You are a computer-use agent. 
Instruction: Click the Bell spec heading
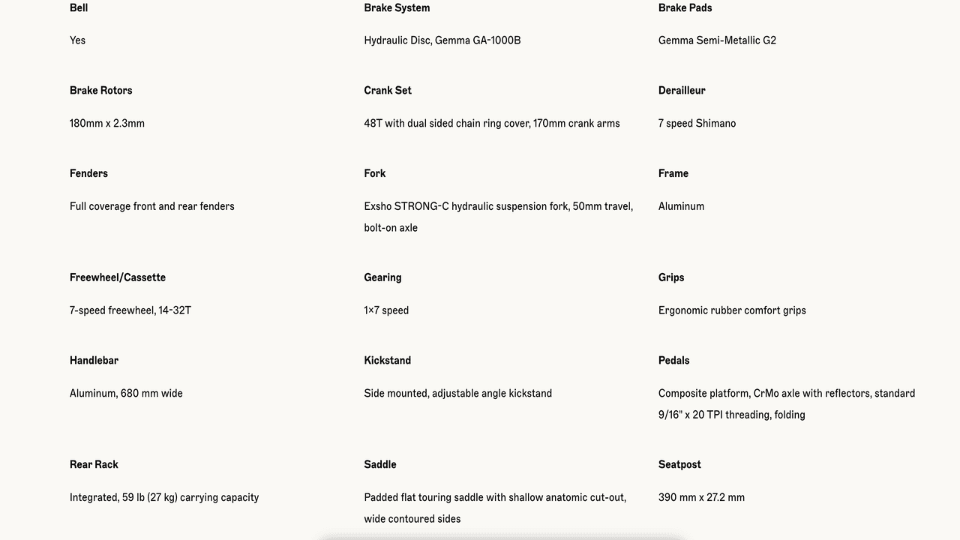click(79, 8)
